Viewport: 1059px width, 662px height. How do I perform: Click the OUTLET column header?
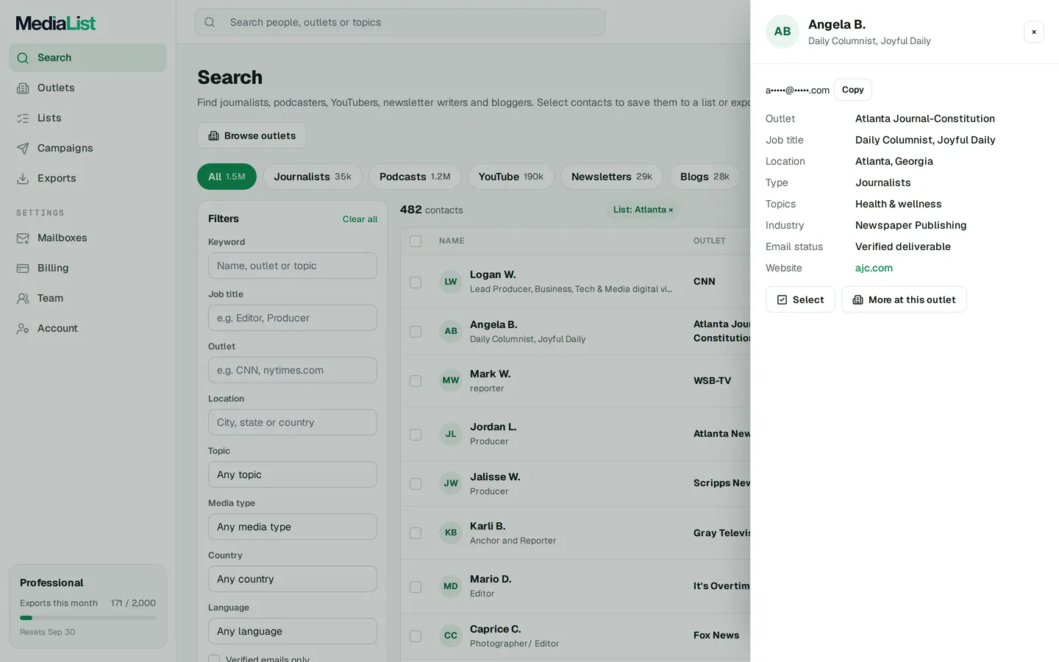point(710,241)
